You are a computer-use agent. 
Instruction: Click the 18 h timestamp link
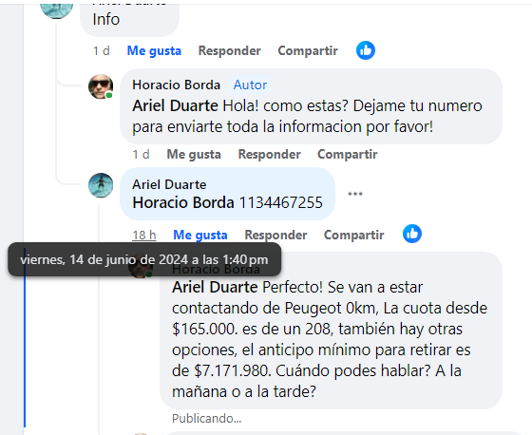[x=144, y=235]
